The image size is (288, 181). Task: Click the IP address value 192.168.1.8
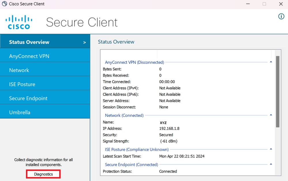tap(169, 128)
